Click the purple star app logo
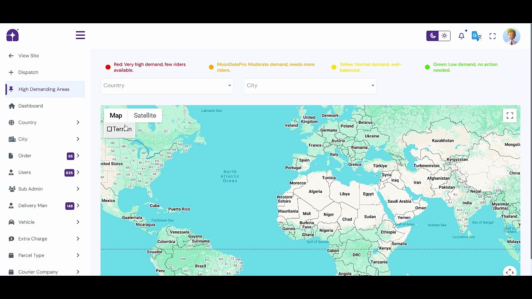532x299 pixels. tap(12, 35)
